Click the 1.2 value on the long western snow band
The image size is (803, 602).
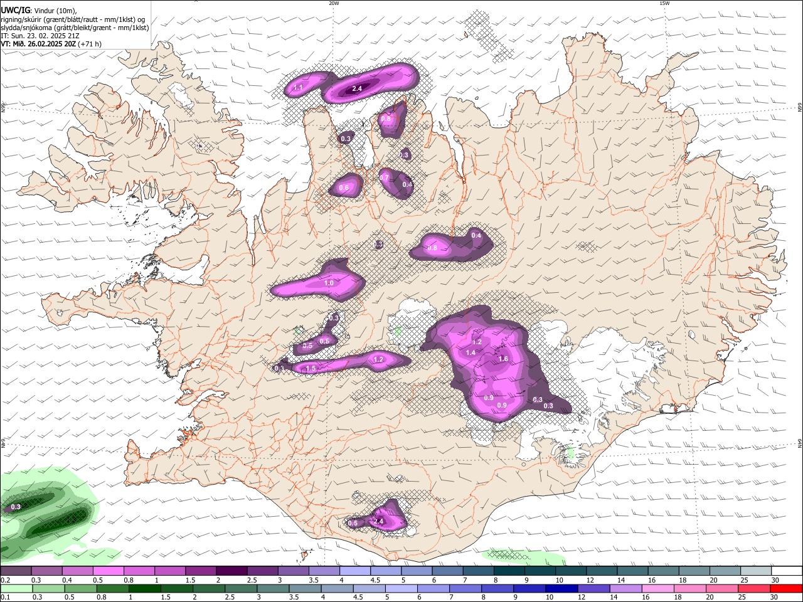378,359
